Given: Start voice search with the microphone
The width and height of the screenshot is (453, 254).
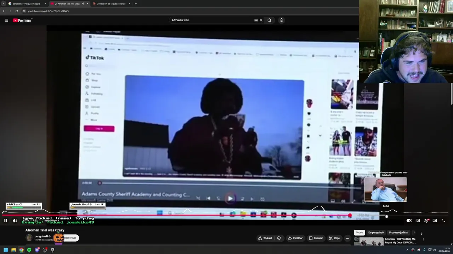Looking at the screenshot, I should [281, 20].
